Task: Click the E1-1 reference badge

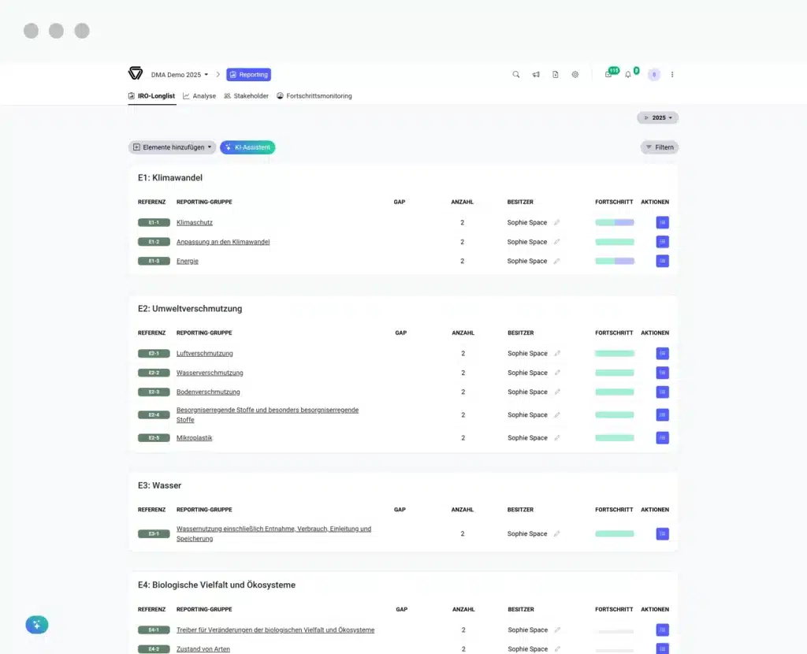Action: (x=154, y=222)
